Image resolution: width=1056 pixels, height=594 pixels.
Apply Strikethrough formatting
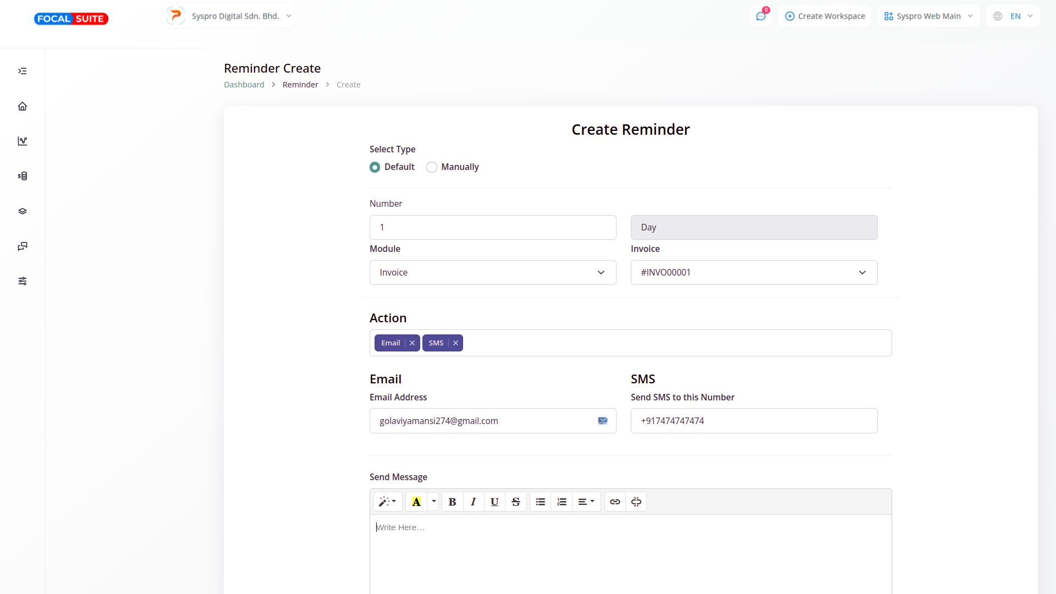[x=515, y=502]
